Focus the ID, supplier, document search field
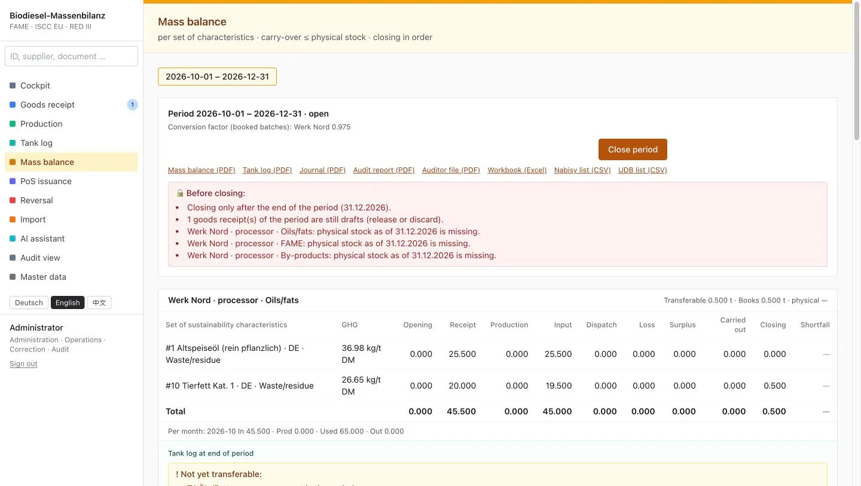This screenshot has width=861, height=486. pyautogui.click(x=71, y=56)
